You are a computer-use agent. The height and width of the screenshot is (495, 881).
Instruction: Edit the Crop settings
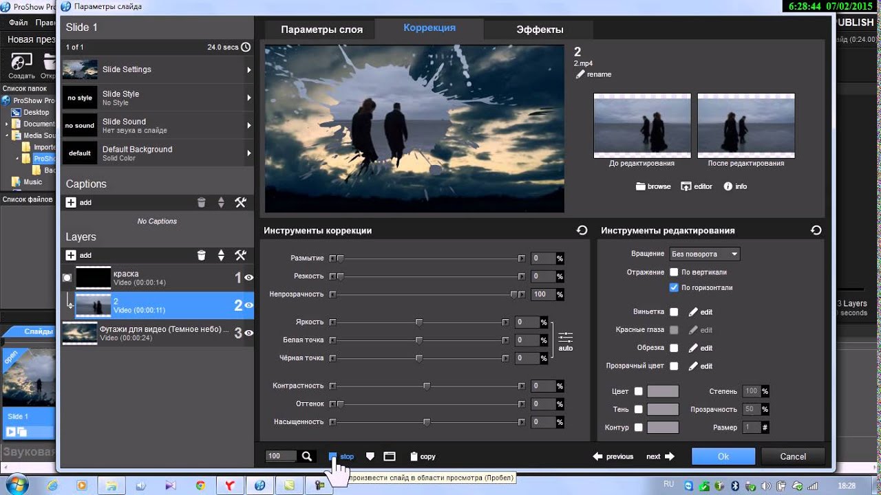click(x=700, y=348)
